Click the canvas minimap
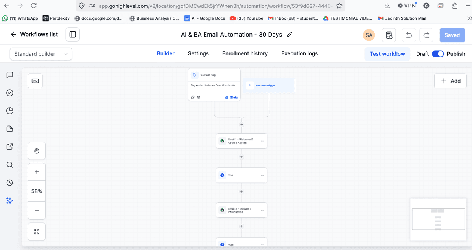The width and height of the screenshot is (472, 250). pyautogui.click(x=438, y=219)
